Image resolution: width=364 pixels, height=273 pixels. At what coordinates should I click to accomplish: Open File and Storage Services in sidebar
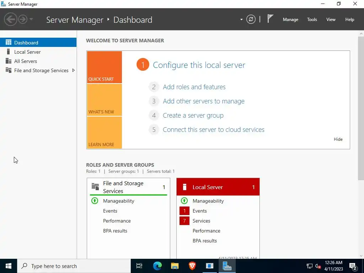point(38,70)
